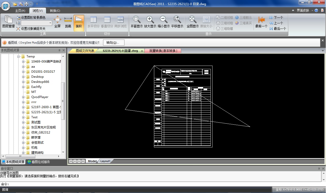Select 三维线框 3D wireframe option
Image resolution: width=326 pixels, height=193 pixels.
[224, 23]
